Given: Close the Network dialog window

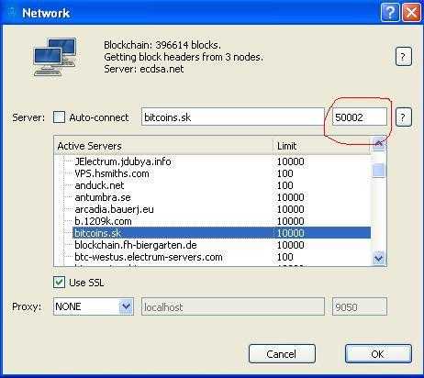Looking at the screenshot, I should tap(411, 13).
